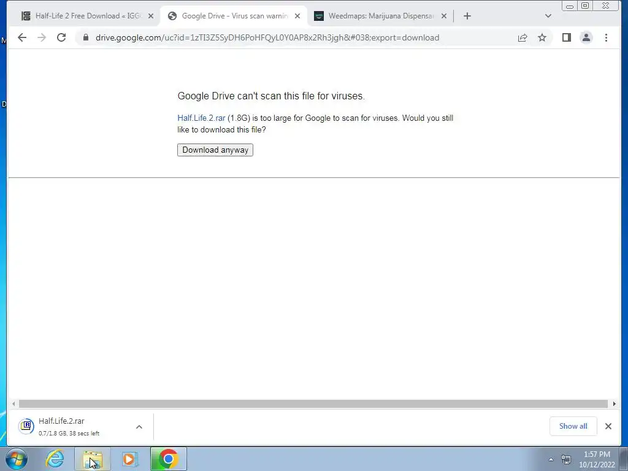The height and width of the screenshot is (471, 628).
Task: Switch to the Half-Life 2 Free Download tab
Action: point(82,16)
